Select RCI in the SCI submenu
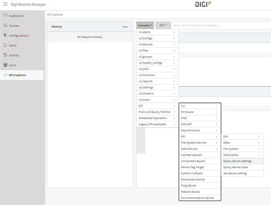 (200, 137)
